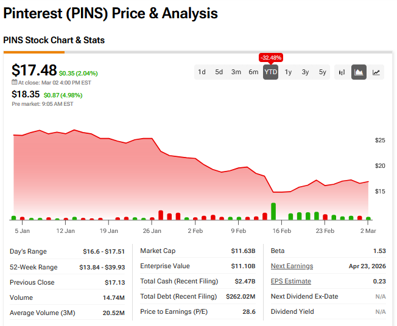Select the line chart view icon
397x326 pixels.
pos(376,72)
